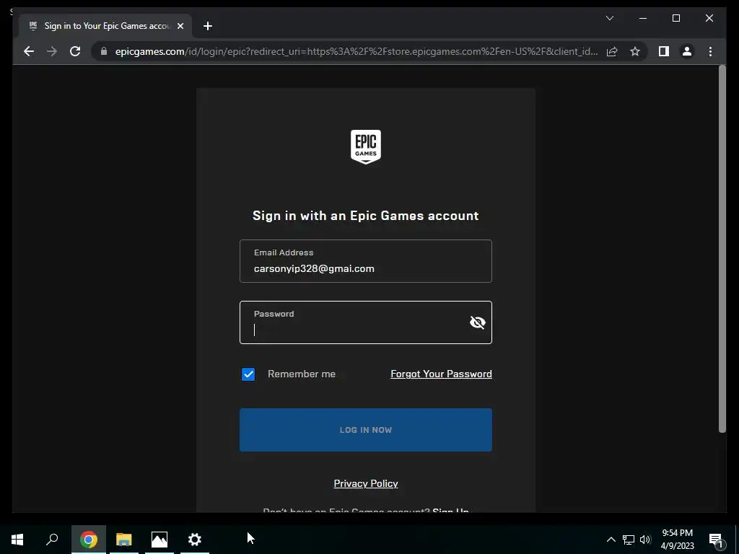
Task: Open Chrome three-dot menu
Action: (710, 51)
